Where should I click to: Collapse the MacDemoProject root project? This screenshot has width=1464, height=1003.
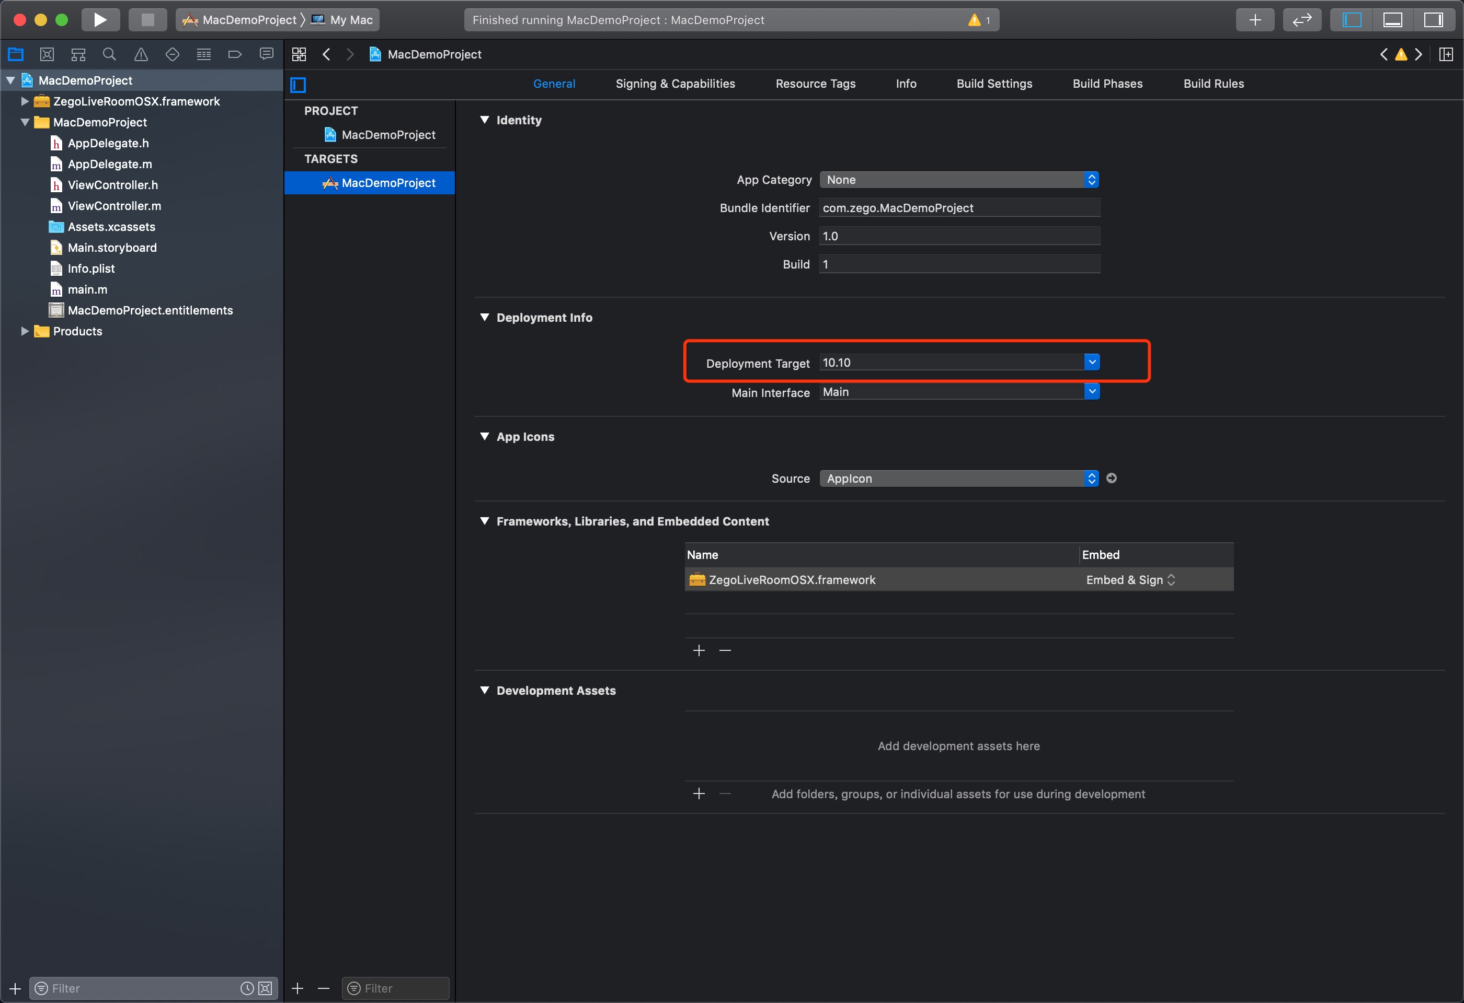[10, 80]
